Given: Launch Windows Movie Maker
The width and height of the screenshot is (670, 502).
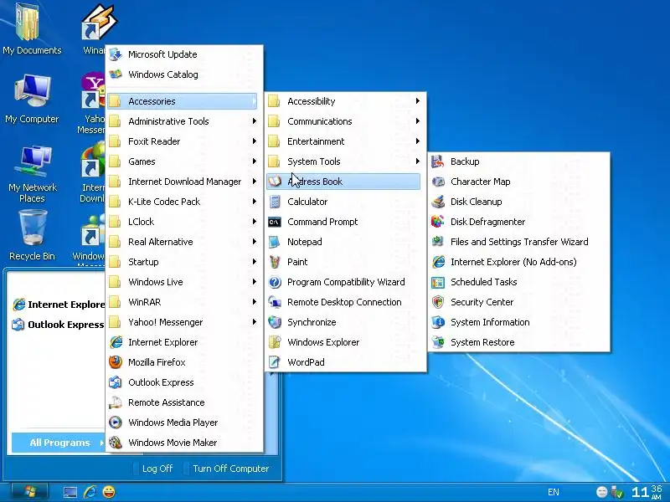Looking at the screenshot, I should (183, 443).
